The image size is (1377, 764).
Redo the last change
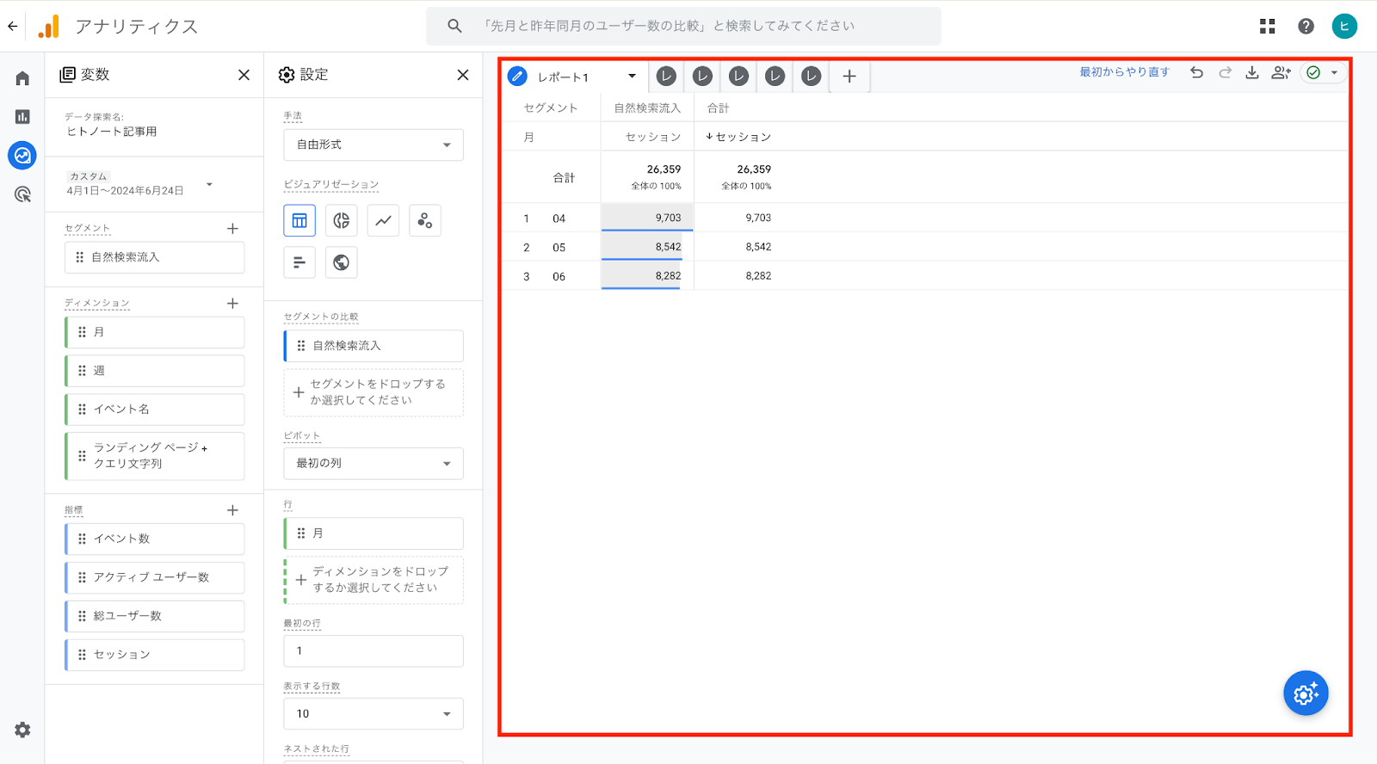(x=1225, y=72)
